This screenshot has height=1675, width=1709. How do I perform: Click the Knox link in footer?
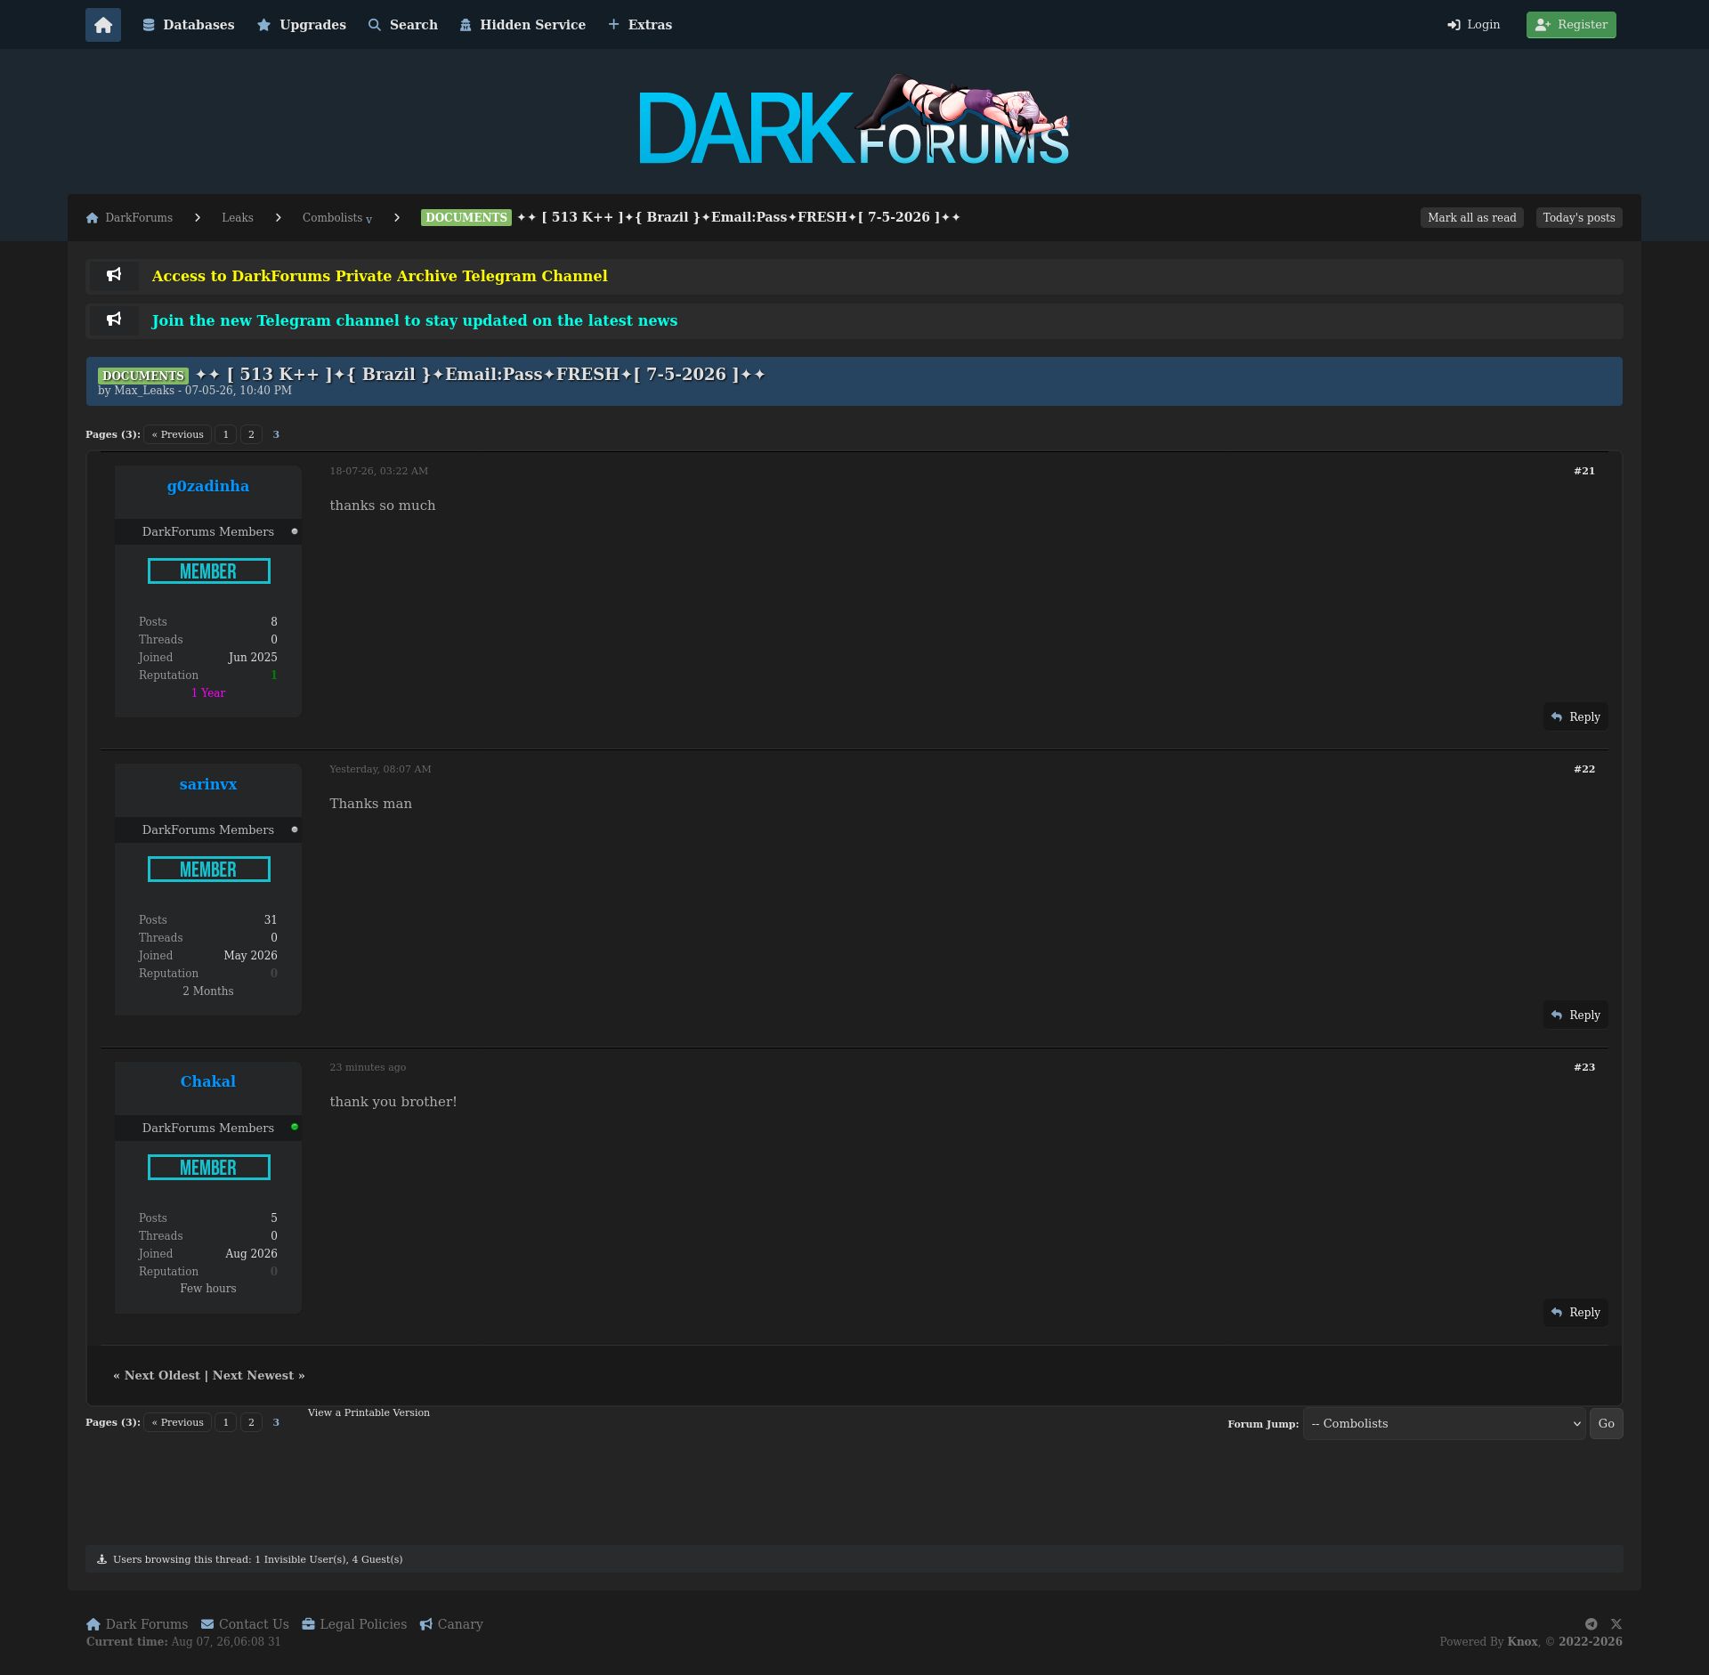coord(1522,1642)
